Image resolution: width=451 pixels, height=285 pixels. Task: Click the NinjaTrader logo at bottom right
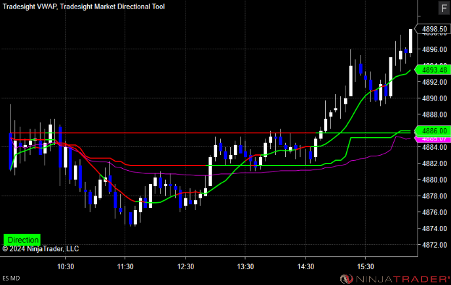tap(395, 279)
